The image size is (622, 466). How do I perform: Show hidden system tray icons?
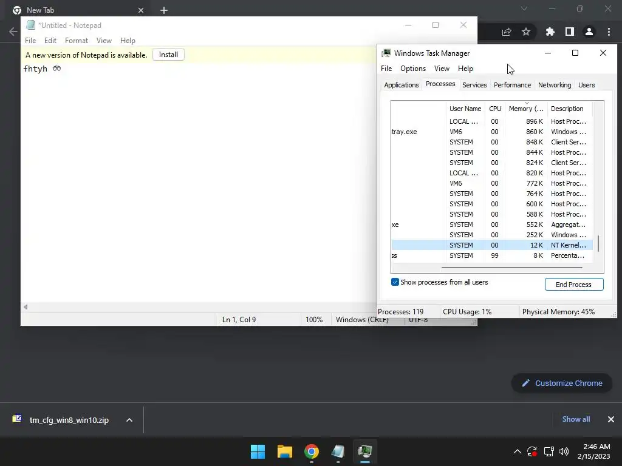pos(518,451)
